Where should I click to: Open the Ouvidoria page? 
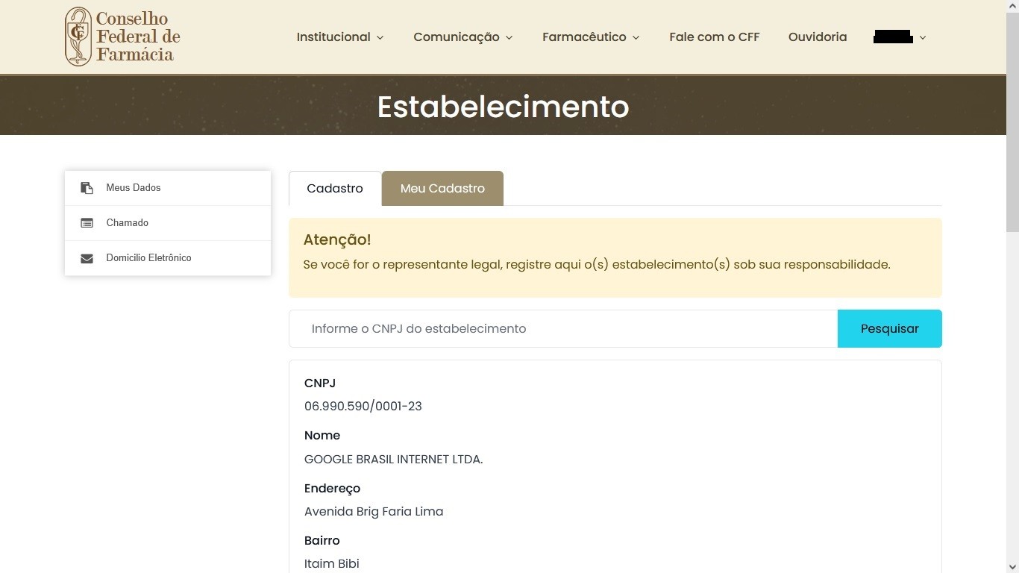[x=817, y=37]
